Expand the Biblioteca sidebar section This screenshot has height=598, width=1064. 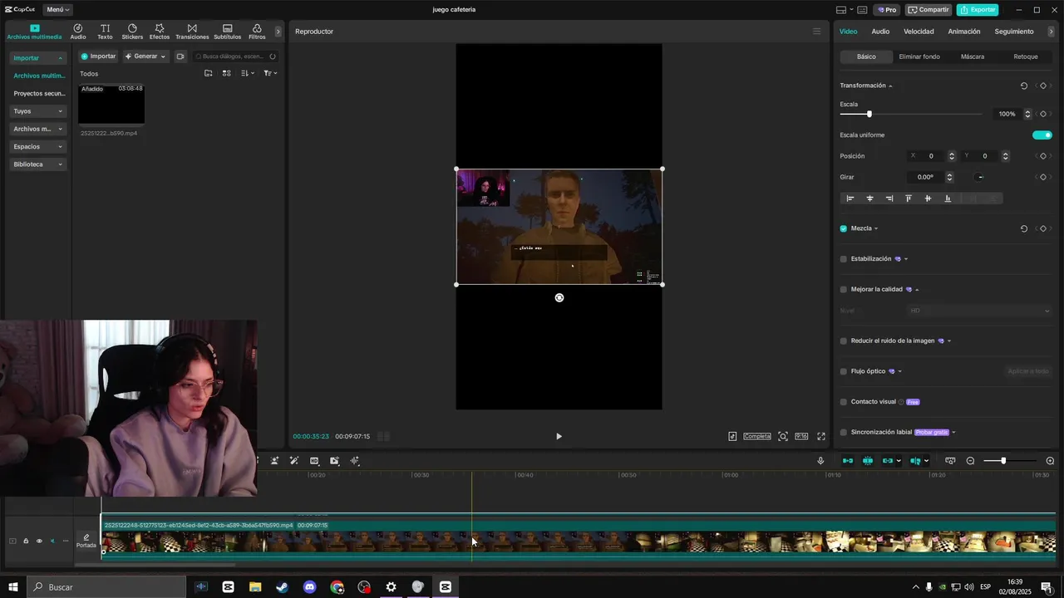pos(37,164)
